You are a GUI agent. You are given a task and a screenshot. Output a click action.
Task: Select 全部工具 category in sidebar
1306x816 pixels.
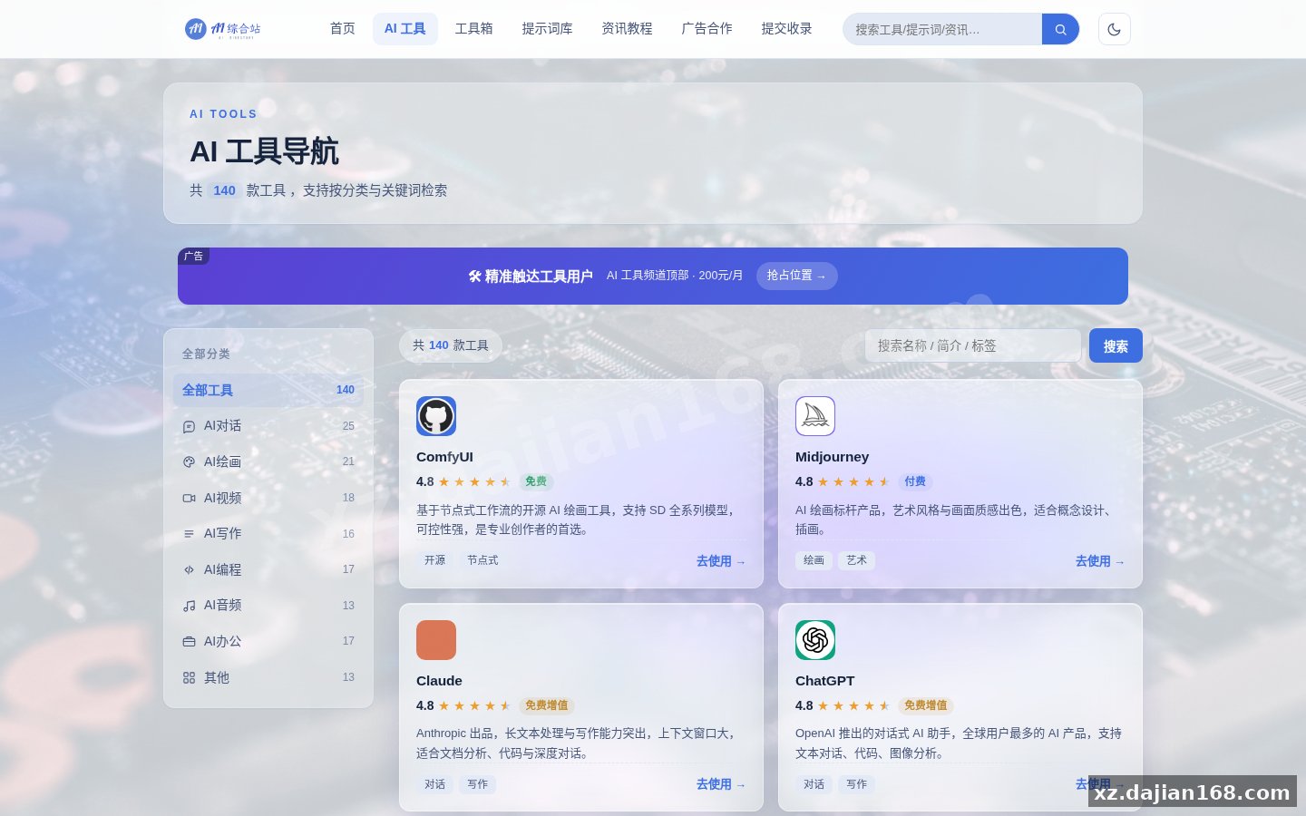pos(268,390)
